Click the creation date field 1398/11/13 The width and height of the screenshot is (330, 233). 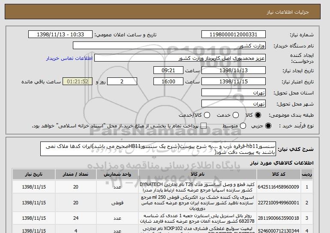click(x=234, y=70)
